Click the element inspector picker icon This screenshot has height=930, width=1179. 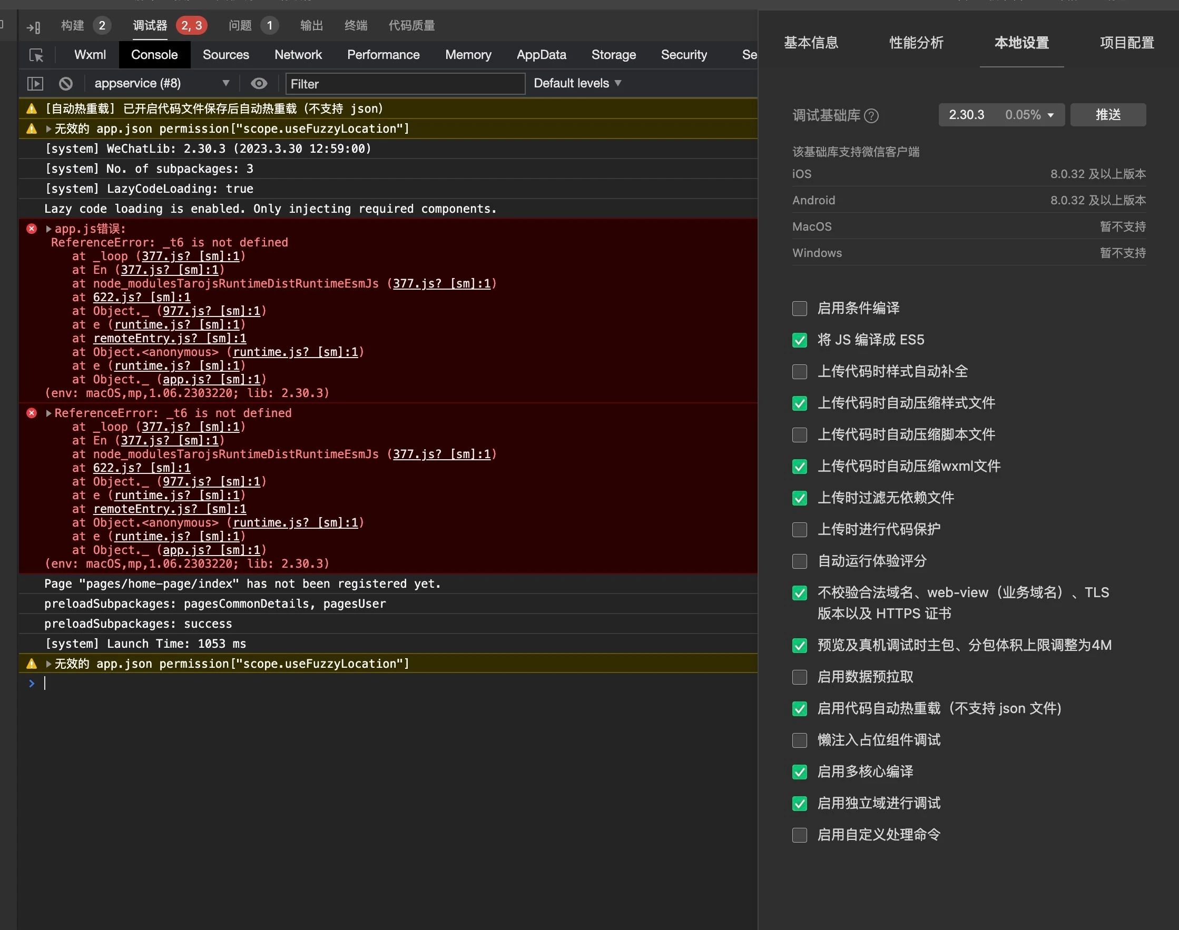point(36,55)
